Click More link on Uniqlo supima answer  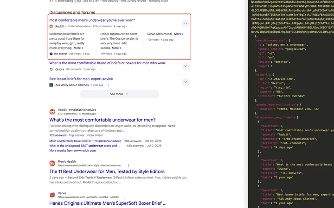click(x=116, y=48)
